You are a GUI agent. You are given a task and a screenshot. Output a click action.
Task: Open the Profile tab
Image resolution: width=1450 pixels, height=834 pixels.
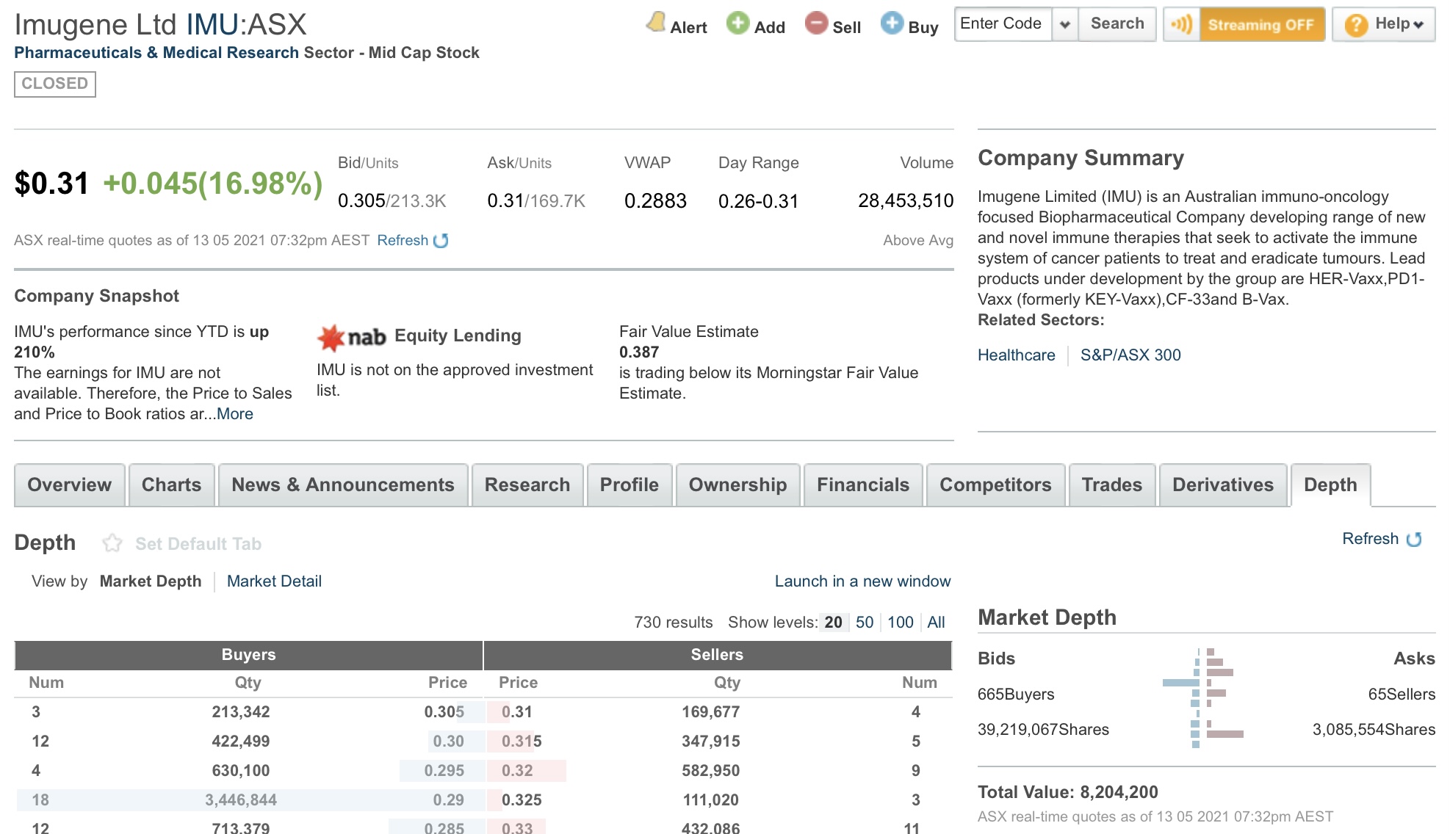(x=630, y=485)
